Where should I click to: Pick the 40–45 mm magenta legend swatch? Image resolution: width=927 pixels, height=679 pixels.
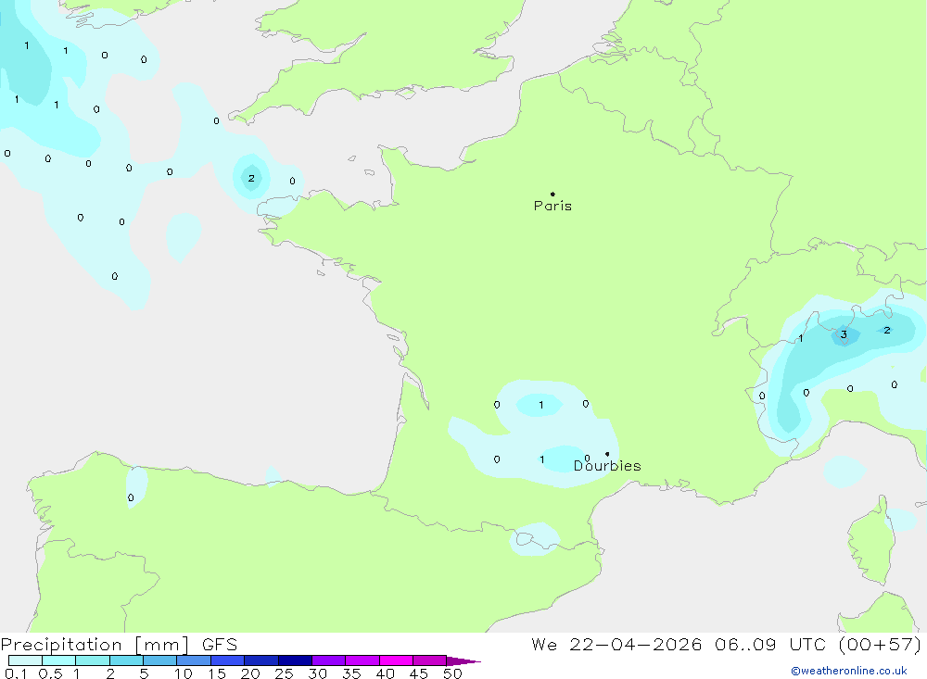396,660
